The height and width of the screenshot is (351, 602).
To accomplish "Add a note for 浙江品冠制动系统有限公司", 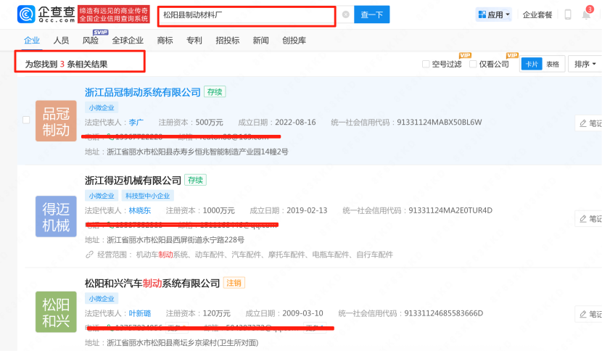I will pos(590,123).
